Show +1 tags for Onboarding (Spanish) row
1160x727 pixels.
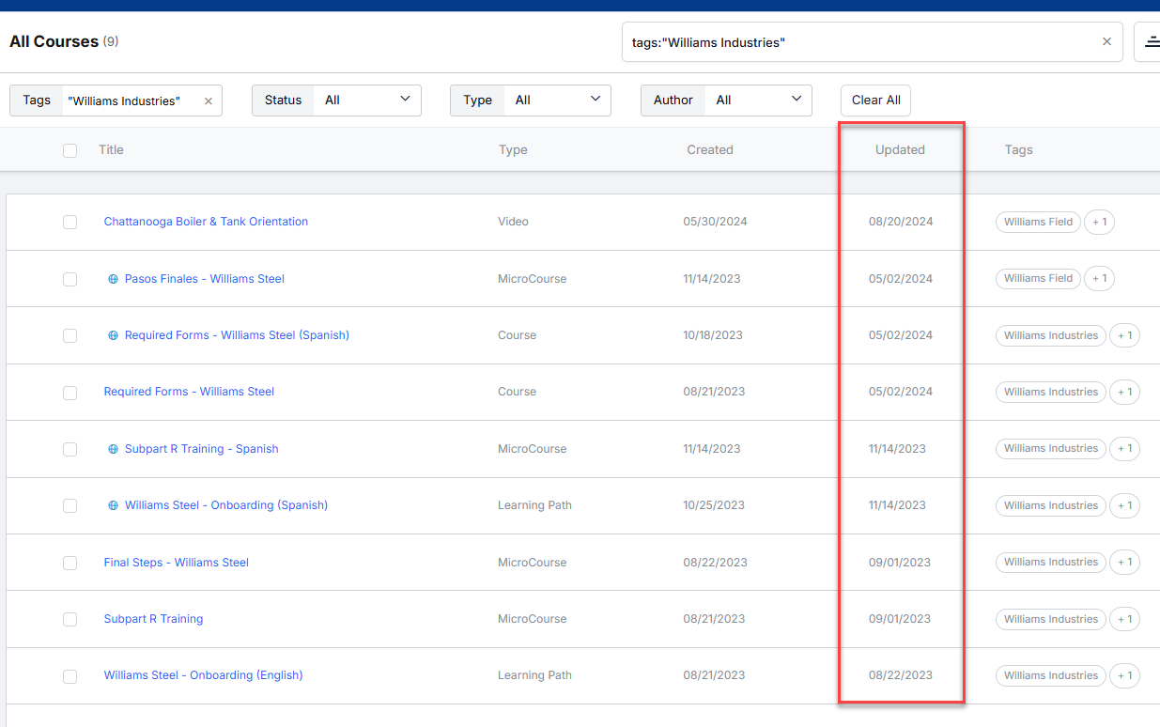pos(1124,505)
